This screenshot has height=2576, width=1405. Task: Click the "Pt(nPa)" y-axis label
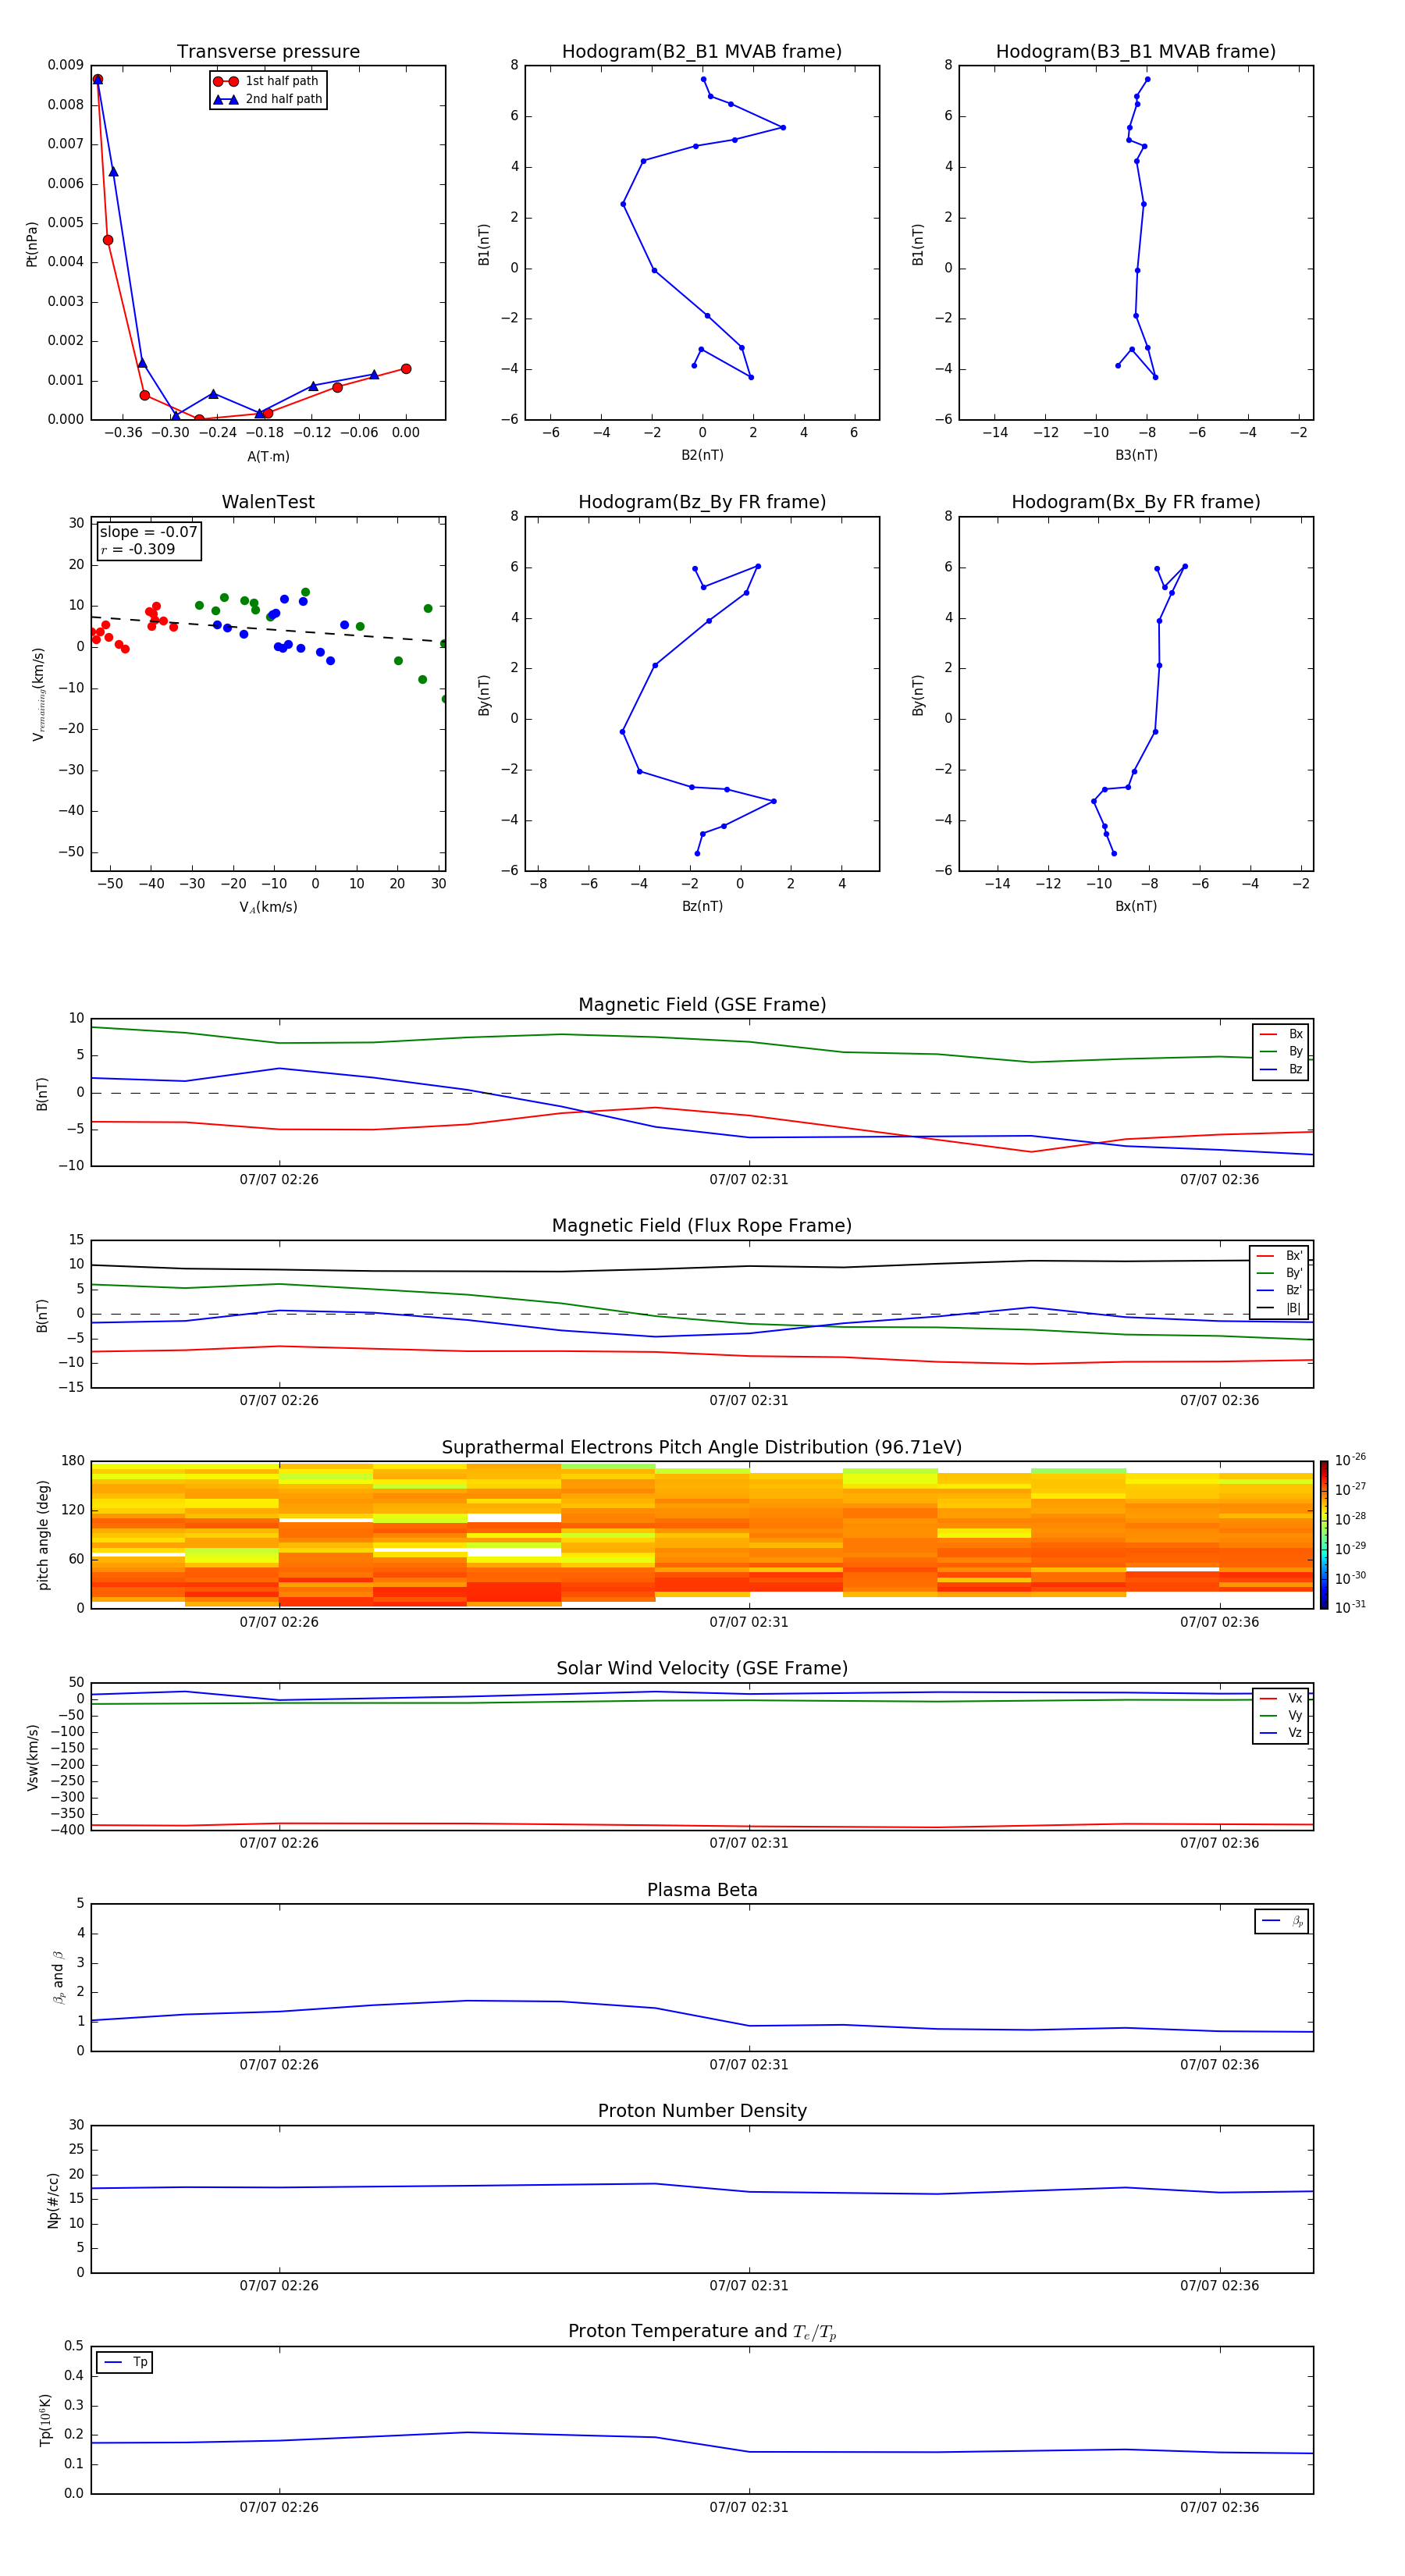[x=32, y=243]
